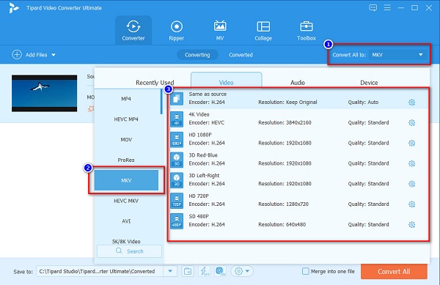Viewport: 440px width, 285px height.
Task: Open the Convert All to MKV dropdown
Action: pos(398,55)
